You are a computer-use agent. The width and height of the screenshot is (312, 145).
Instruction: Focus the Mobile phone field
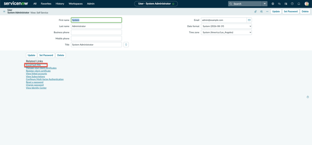[x=96, y=38]
